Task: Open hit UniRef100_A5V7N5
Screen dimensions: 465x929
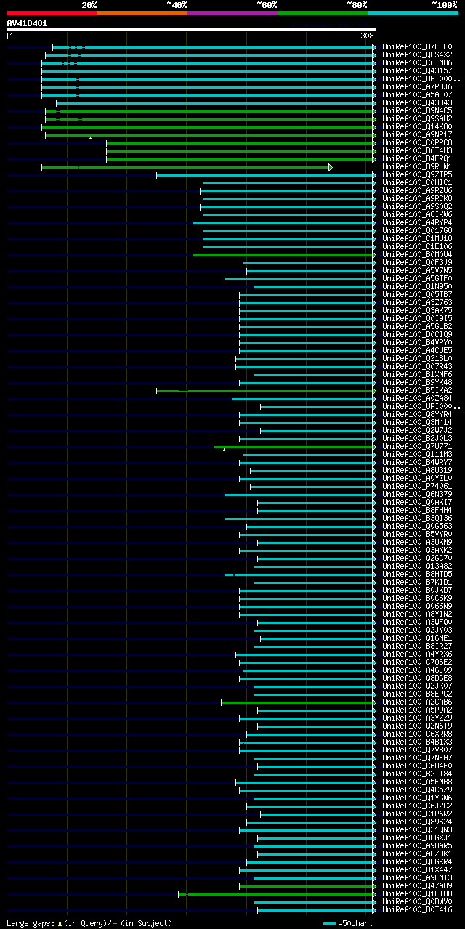Action: [x=417, y=271]
